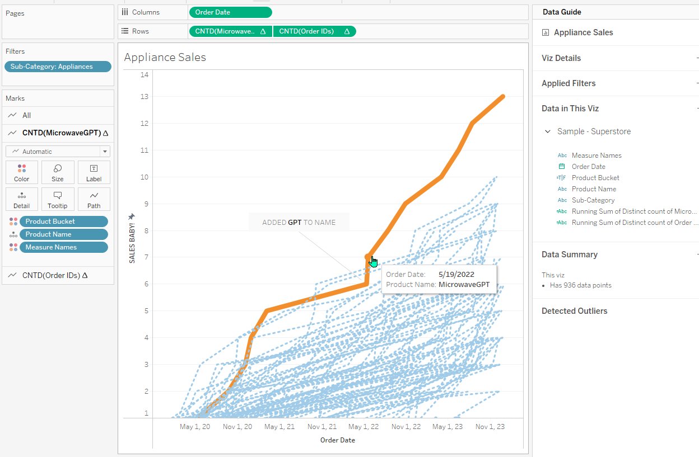The image size is (699, 457).
Task: Open the Detail marks button
Action: click(22, 199)
